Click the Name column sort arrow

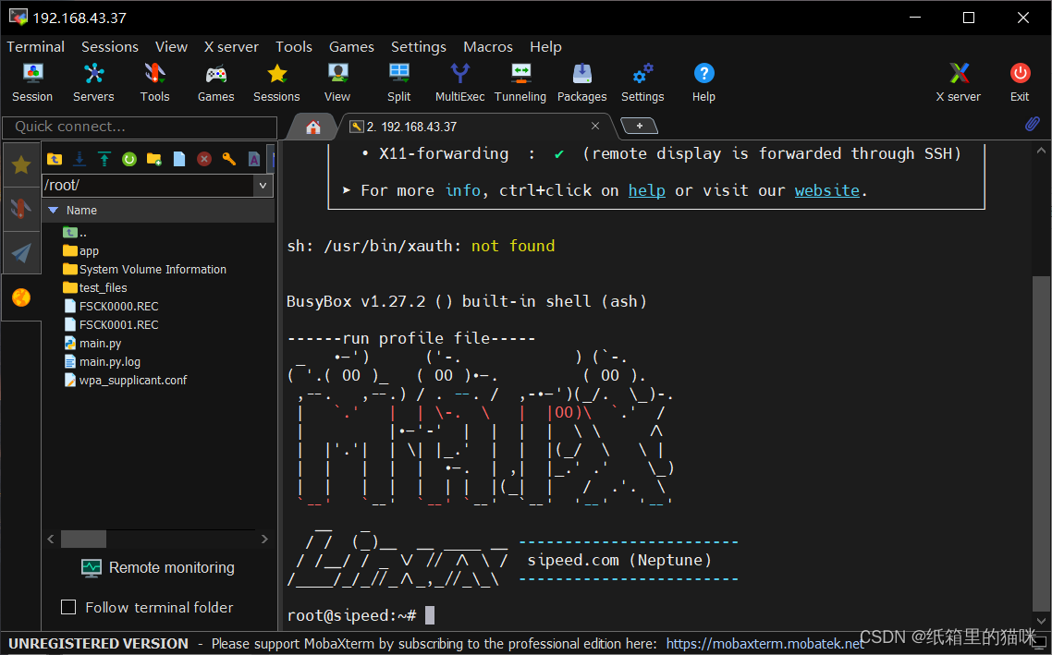point(54,210)
